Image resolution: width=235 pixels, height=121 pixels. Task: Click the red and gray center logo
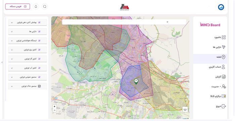pos(125,7)
